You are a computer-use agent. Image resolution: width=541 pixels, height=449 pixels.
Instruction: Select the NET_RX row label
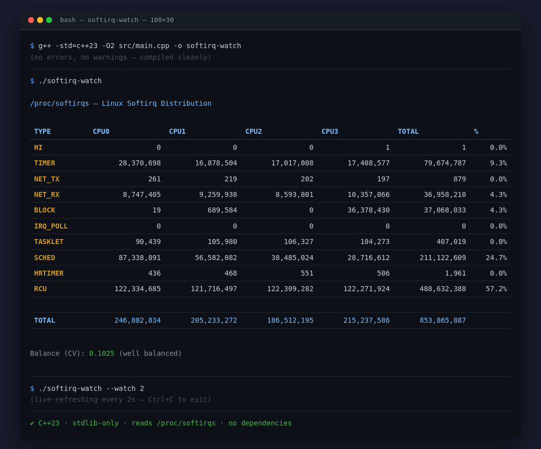tap(47, 194)
